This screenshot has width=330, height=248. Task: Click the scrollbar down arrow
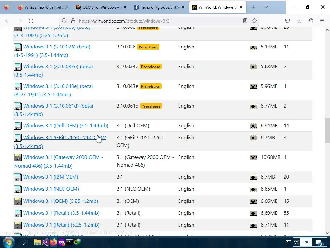(327, 233)
